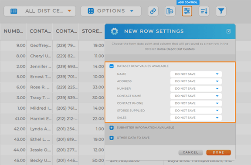
Task: Expand Other Data To Save section
Action: [112, 138]
